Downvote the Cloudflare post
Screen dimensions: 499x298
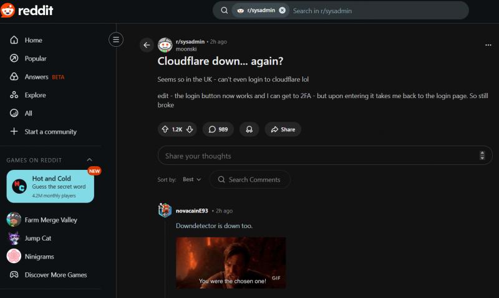click(190, 129)
